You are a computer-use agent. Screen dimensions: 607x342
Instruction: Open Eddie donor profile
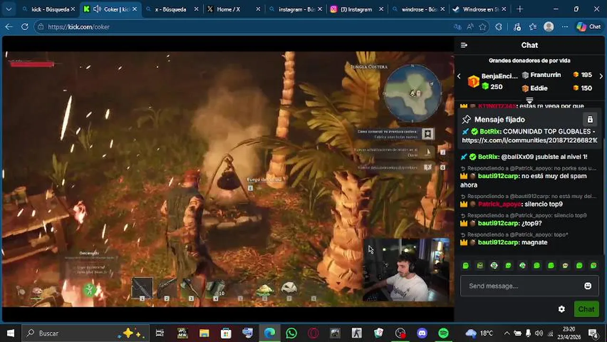(x=539, y=88)
